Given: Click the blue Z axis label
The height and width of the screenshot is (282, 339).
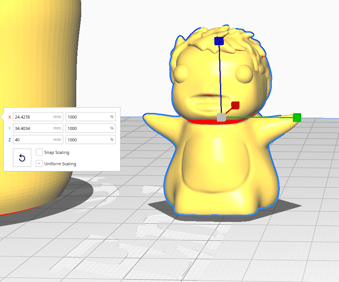Looking at the screenshot, I should pyautogui.click(x=10, y=139).
